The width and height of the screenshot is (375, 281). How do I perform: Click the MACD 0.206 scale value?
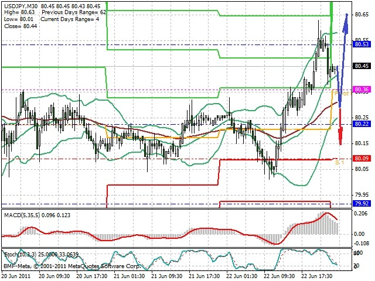tap(360, 213)
